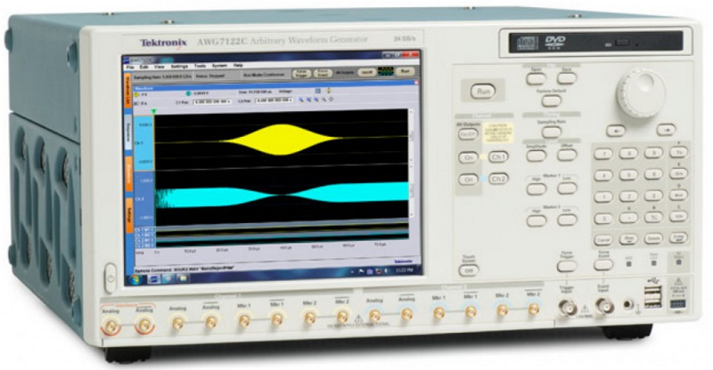Open Internet Explorer from the taskbar
This screenshot has width=713, height=370.
click(x=168, y=278)
